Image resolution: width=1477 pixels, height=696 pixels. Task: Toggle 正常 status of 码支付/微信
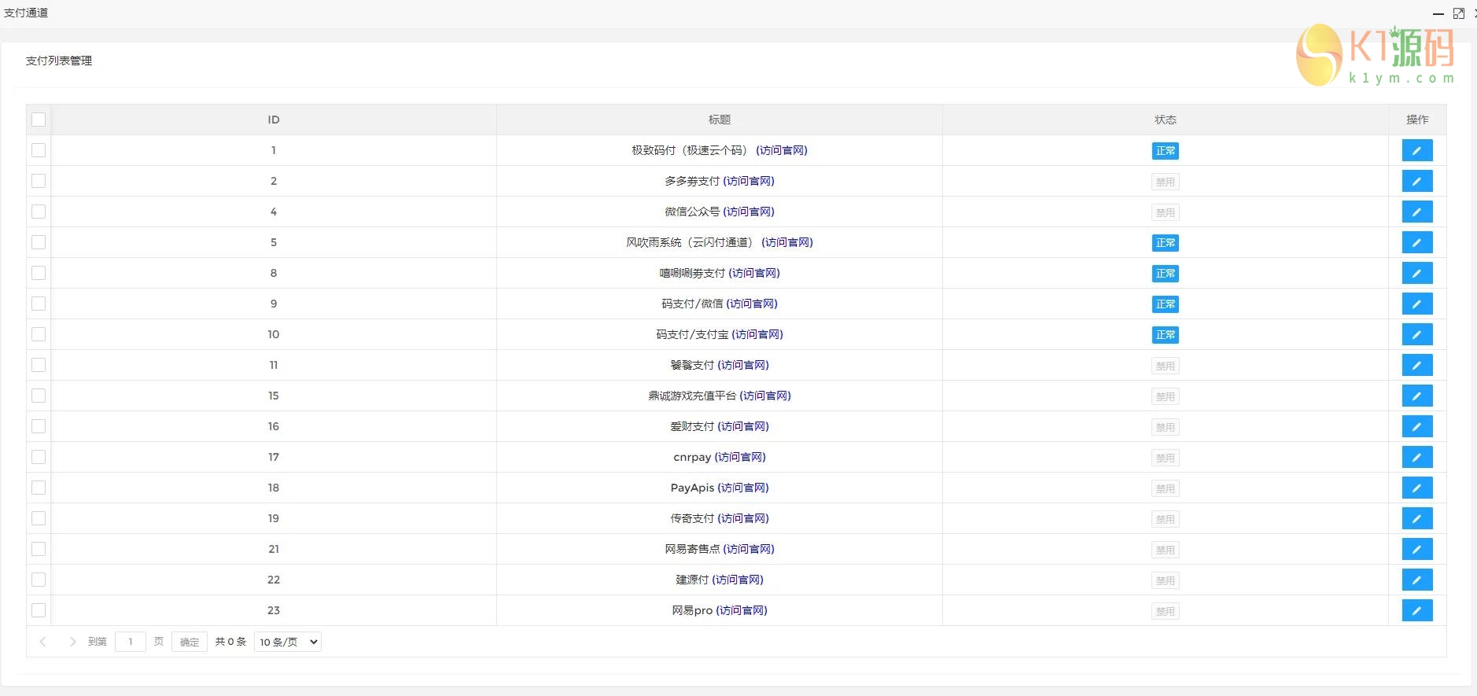point(1165,304)
